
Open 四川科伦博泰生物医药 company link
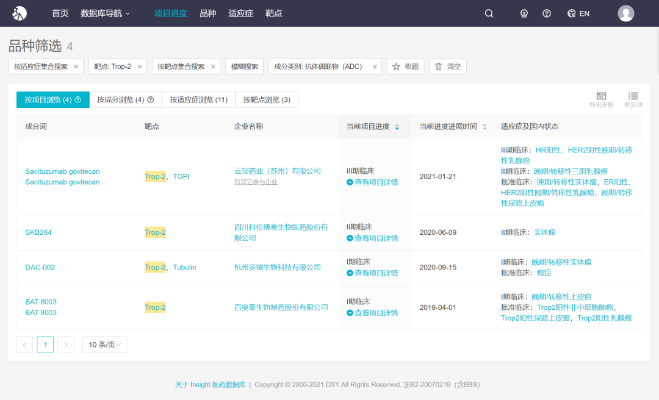281,232
